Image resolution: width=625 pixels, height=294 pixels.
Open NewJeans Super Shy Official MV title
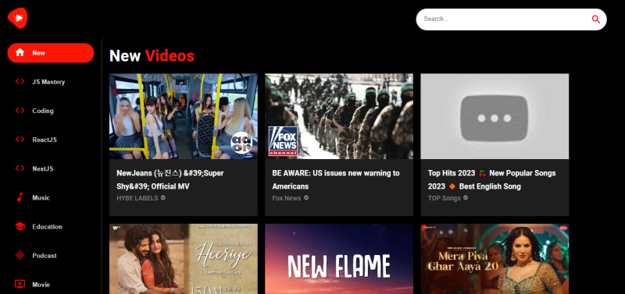point(170,180)
